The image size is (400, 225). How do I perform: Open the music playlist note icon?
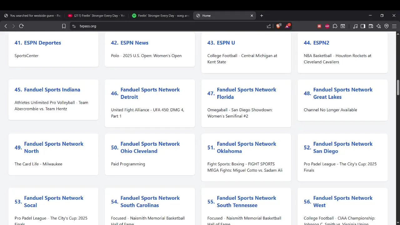(355, 26)
